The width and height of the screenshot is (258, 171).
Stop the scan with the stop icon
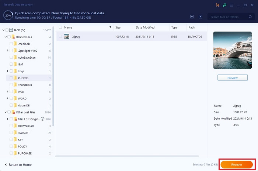click(201, 17)
